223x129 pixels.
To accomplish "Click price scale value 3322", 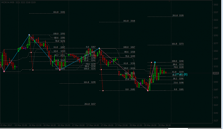I will click(x=216, y=20).
